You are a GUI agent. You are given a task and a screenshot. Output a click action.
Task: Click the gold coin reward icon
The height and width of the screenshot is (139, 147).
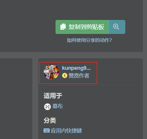[x=65, y=75]
